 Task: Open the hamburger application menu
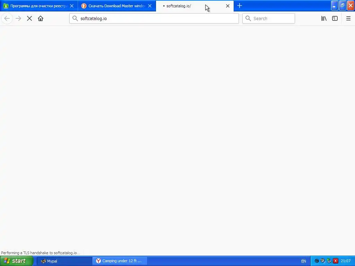[348, 19]
